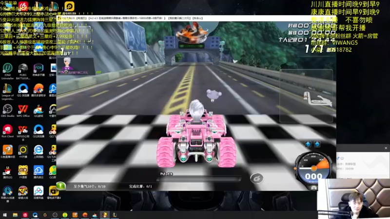Image resolution: width=390 pixels, height=219 pixels.
Task: Click the reset kart icon in game HUD
Action: coord(257,178)
